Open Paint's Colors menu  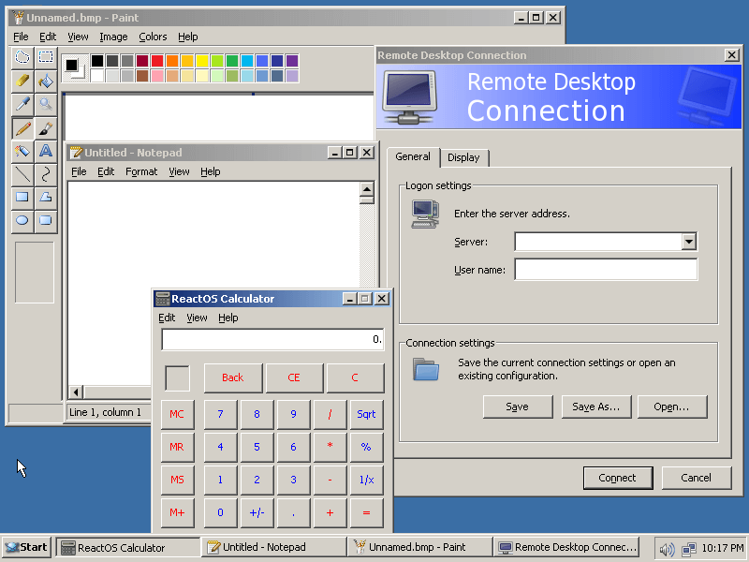click(153, 37)
